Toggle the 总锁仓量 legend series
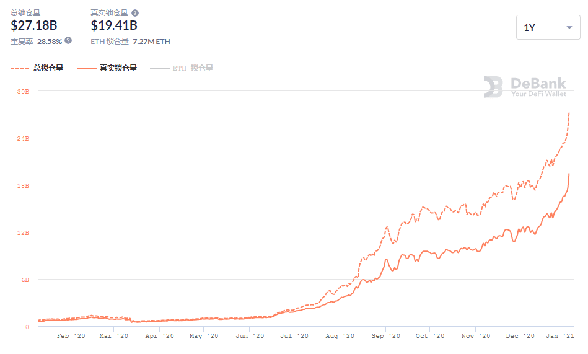This screenshot has height=354, width=588. [37, 68]
